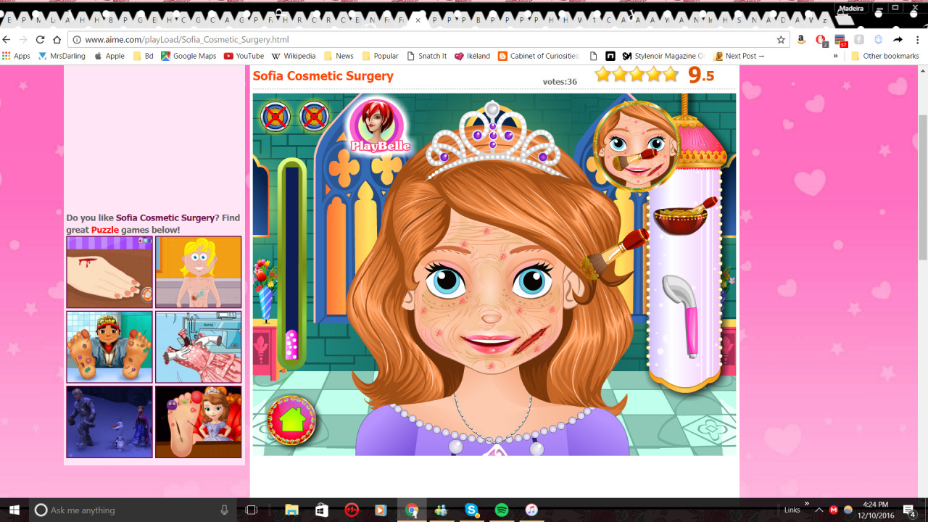Open the Windows Start menu
Screen dimensions: 928x522
coord(14,510)
